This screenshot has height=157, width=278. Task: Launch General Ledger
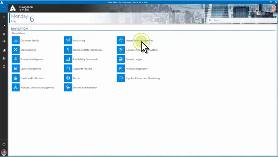[x=134, y=59]
